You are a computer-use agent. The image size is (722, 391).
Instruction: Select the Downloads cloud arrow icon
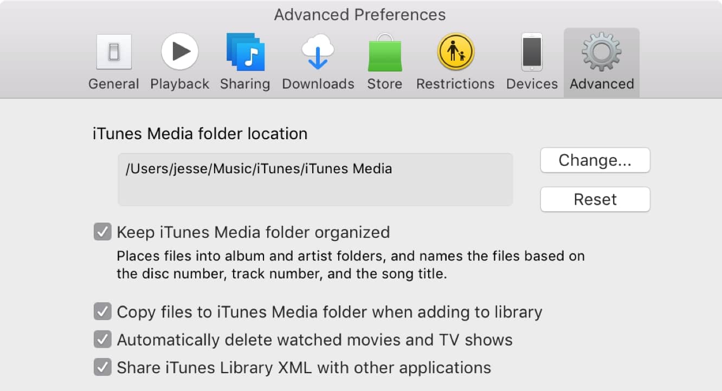point(318,52)
